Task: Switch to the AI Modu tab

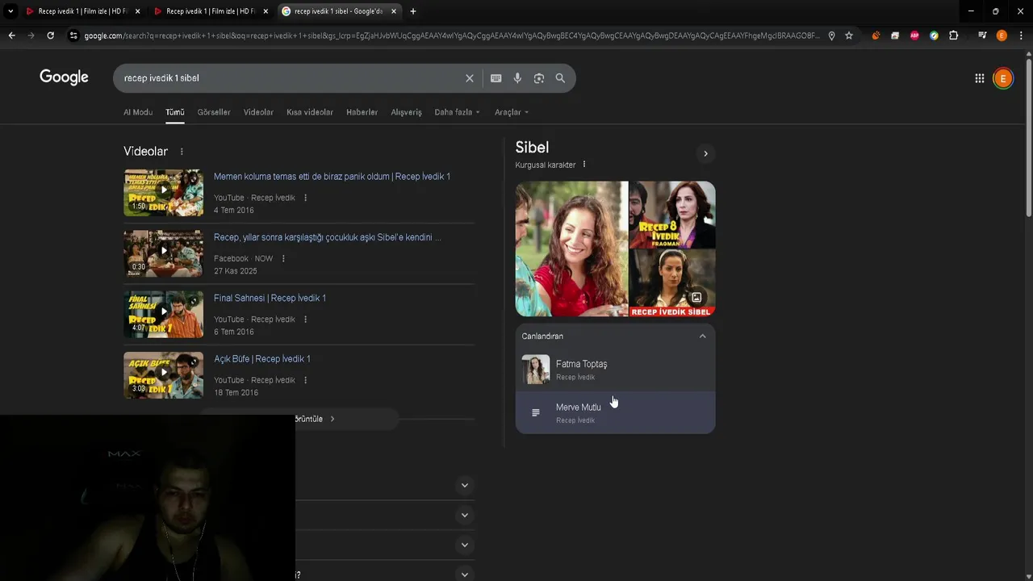Action: [x=138, y=112]
